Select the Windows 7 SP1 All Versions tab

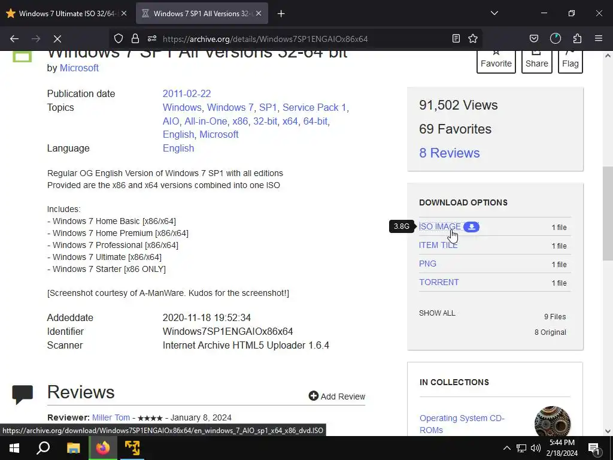click(x=202, y=13)
